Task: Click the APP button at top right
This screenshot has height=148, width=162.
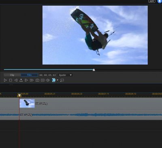Action: point(152,1)
